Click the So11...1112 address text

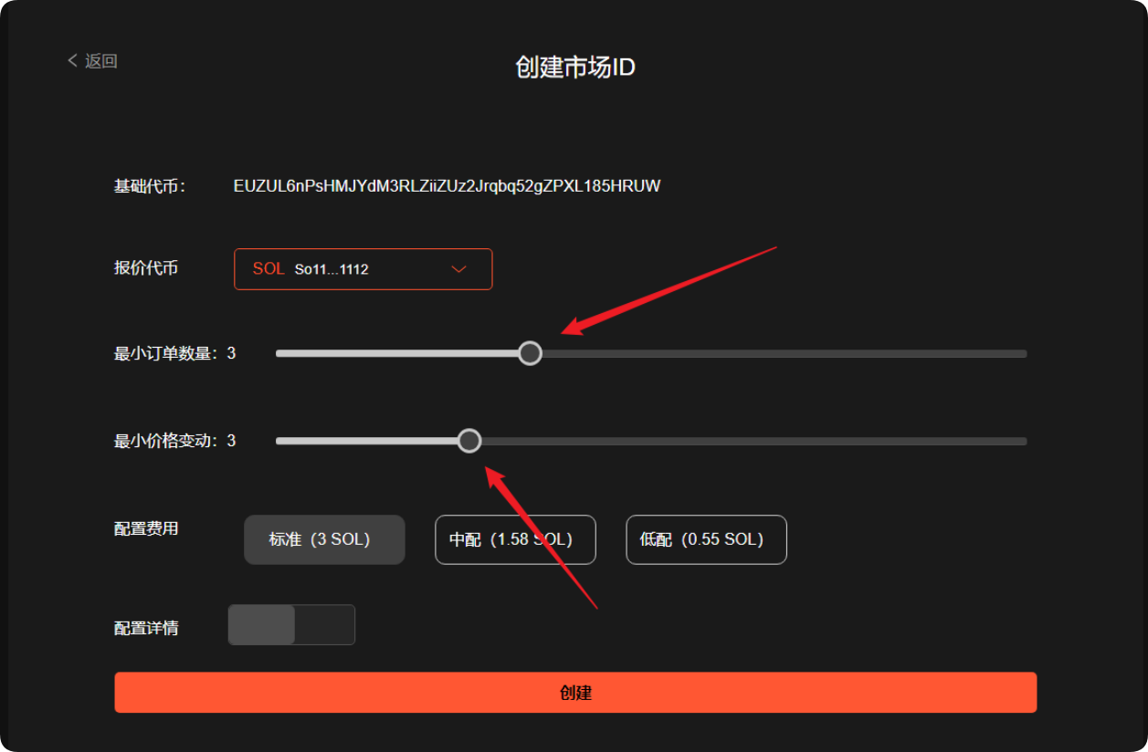click(x=332, y=270)
